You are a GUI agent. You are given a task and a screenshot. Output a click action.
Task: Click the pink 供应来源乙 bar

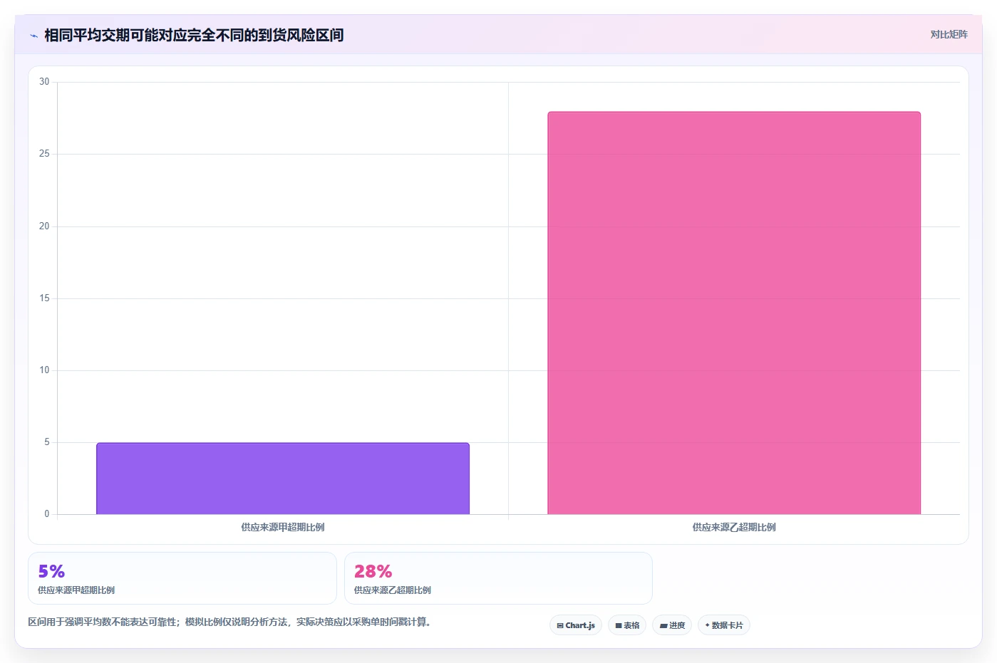point(734,313)
